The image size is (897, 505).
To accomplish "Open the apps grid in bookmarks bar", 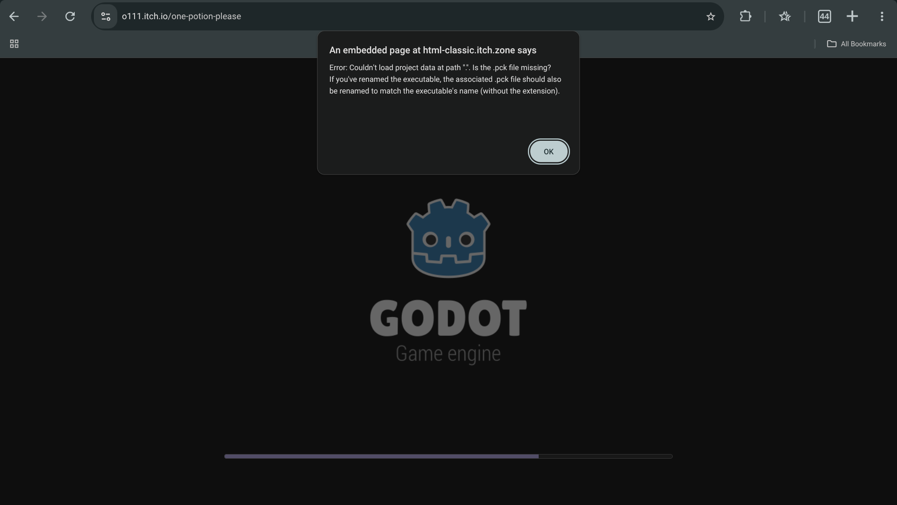I will (14, 44).
